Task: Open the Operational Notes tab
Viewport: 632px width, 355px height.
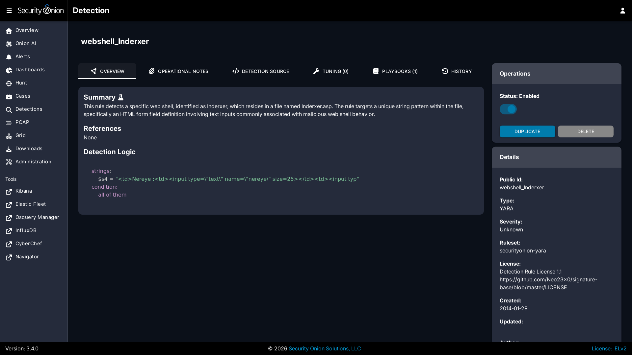Action: (x=178, y=71)
